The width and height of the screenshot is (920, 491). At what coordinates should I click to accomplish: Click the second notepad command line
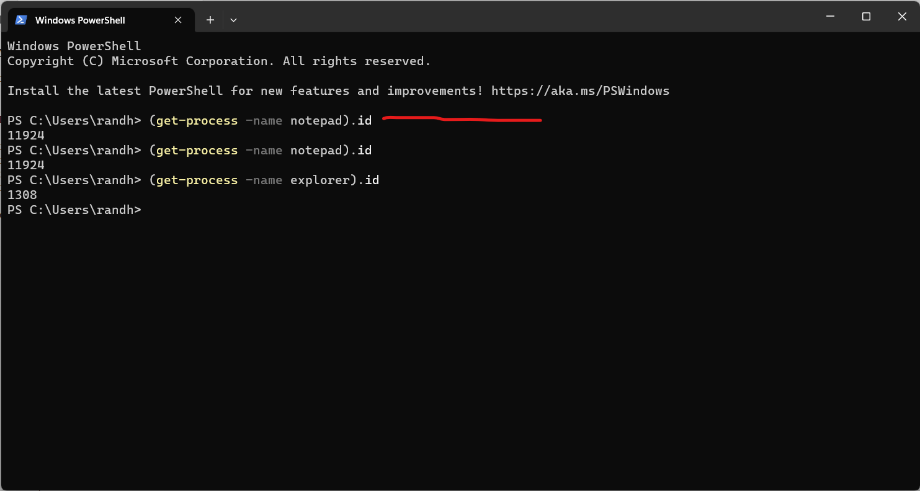pos(189,151)
